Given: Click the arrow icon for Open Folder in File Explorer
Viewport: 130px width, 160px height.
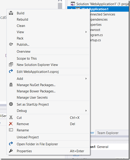Looking at the screenshot, I should [11, 144].
